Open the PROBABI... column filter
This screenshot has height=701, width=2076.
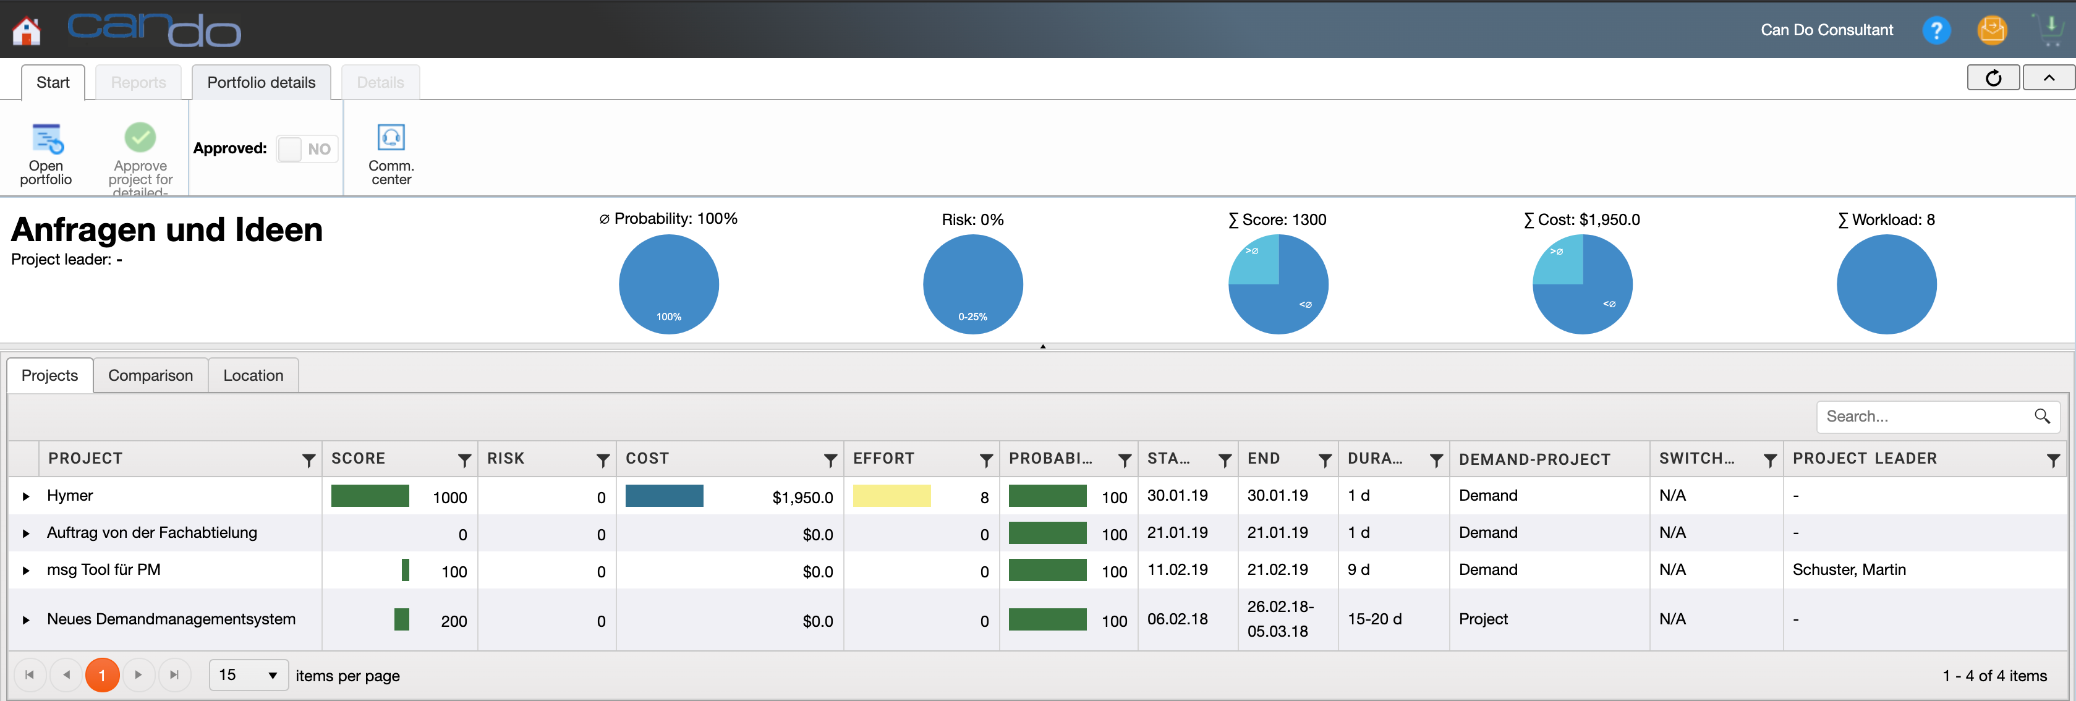coord(1125,460)
